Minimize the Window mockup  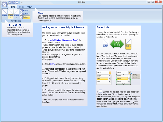[x=149, y=2]
